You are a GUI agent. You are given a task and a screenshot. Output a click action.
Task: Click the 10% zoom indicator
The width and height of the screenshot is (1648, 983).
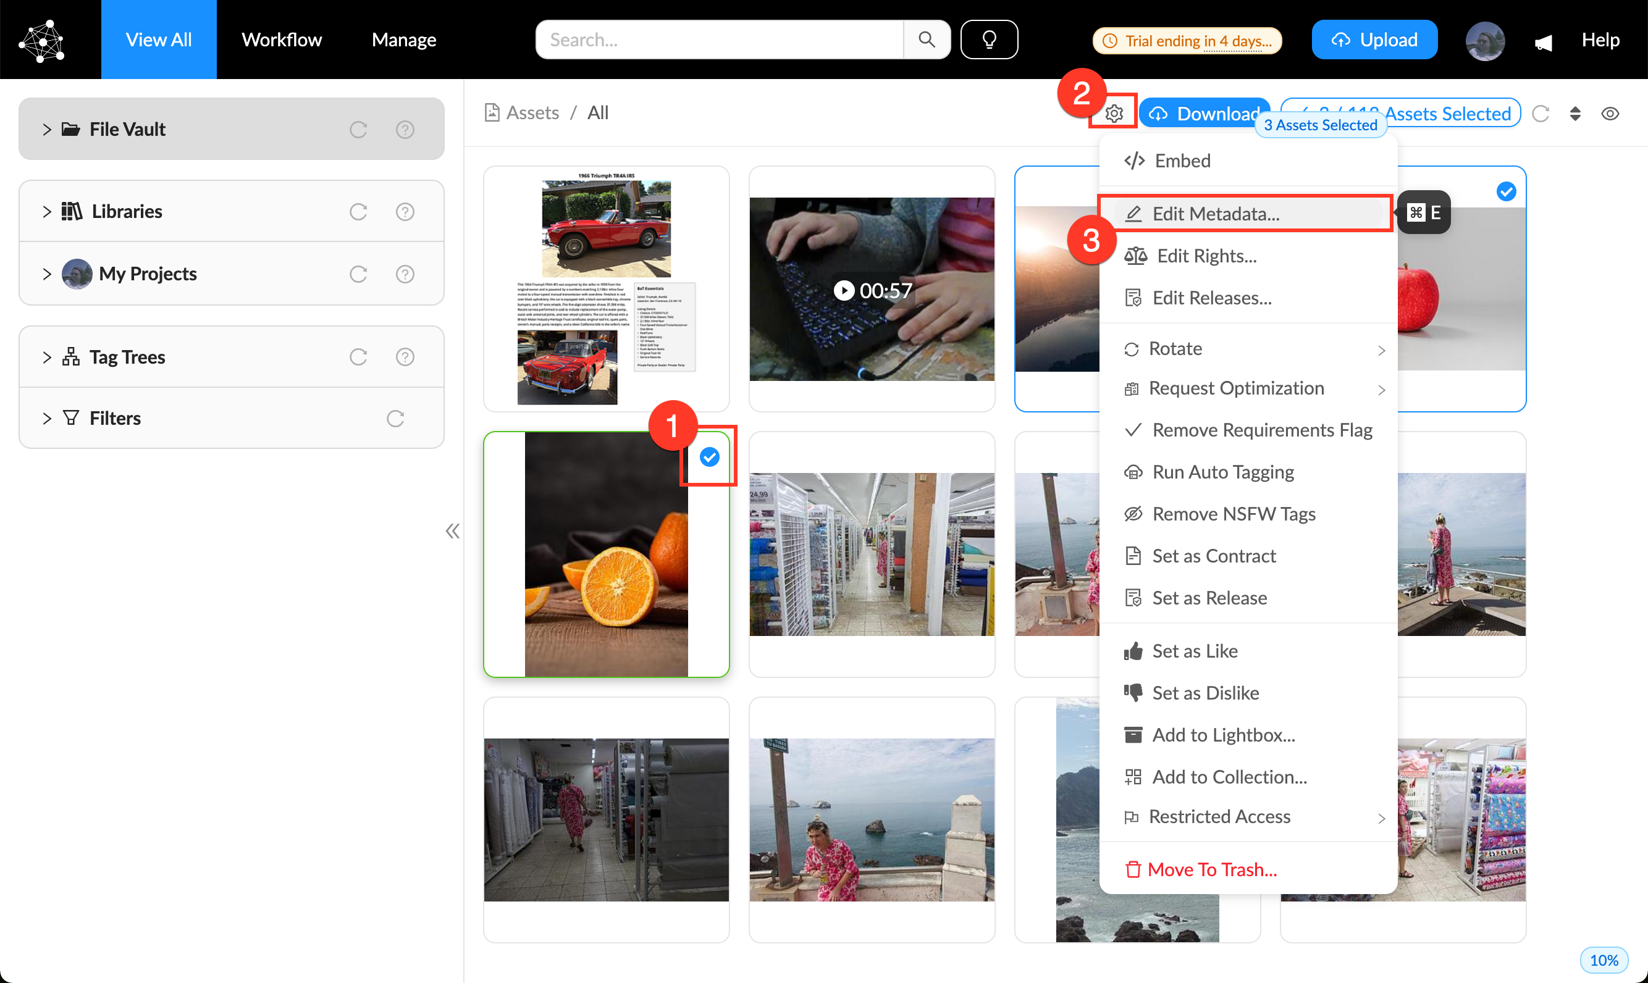1604,960
